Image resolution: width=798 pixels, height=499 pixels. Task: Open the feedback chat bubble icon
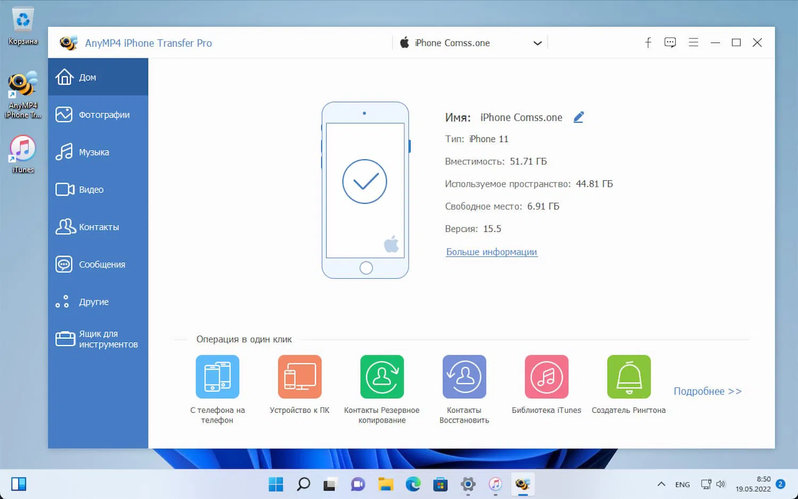pyautogui.click(x=670, y=42)
